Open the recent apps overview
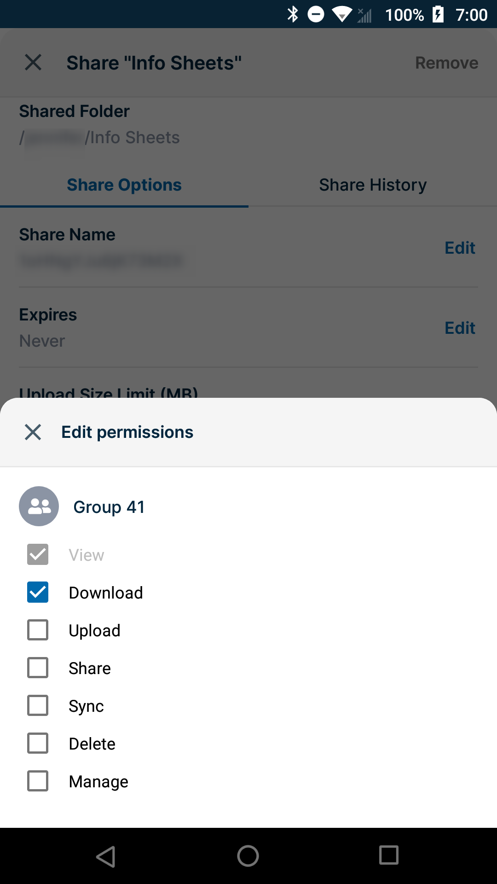 tap(389, 855)
